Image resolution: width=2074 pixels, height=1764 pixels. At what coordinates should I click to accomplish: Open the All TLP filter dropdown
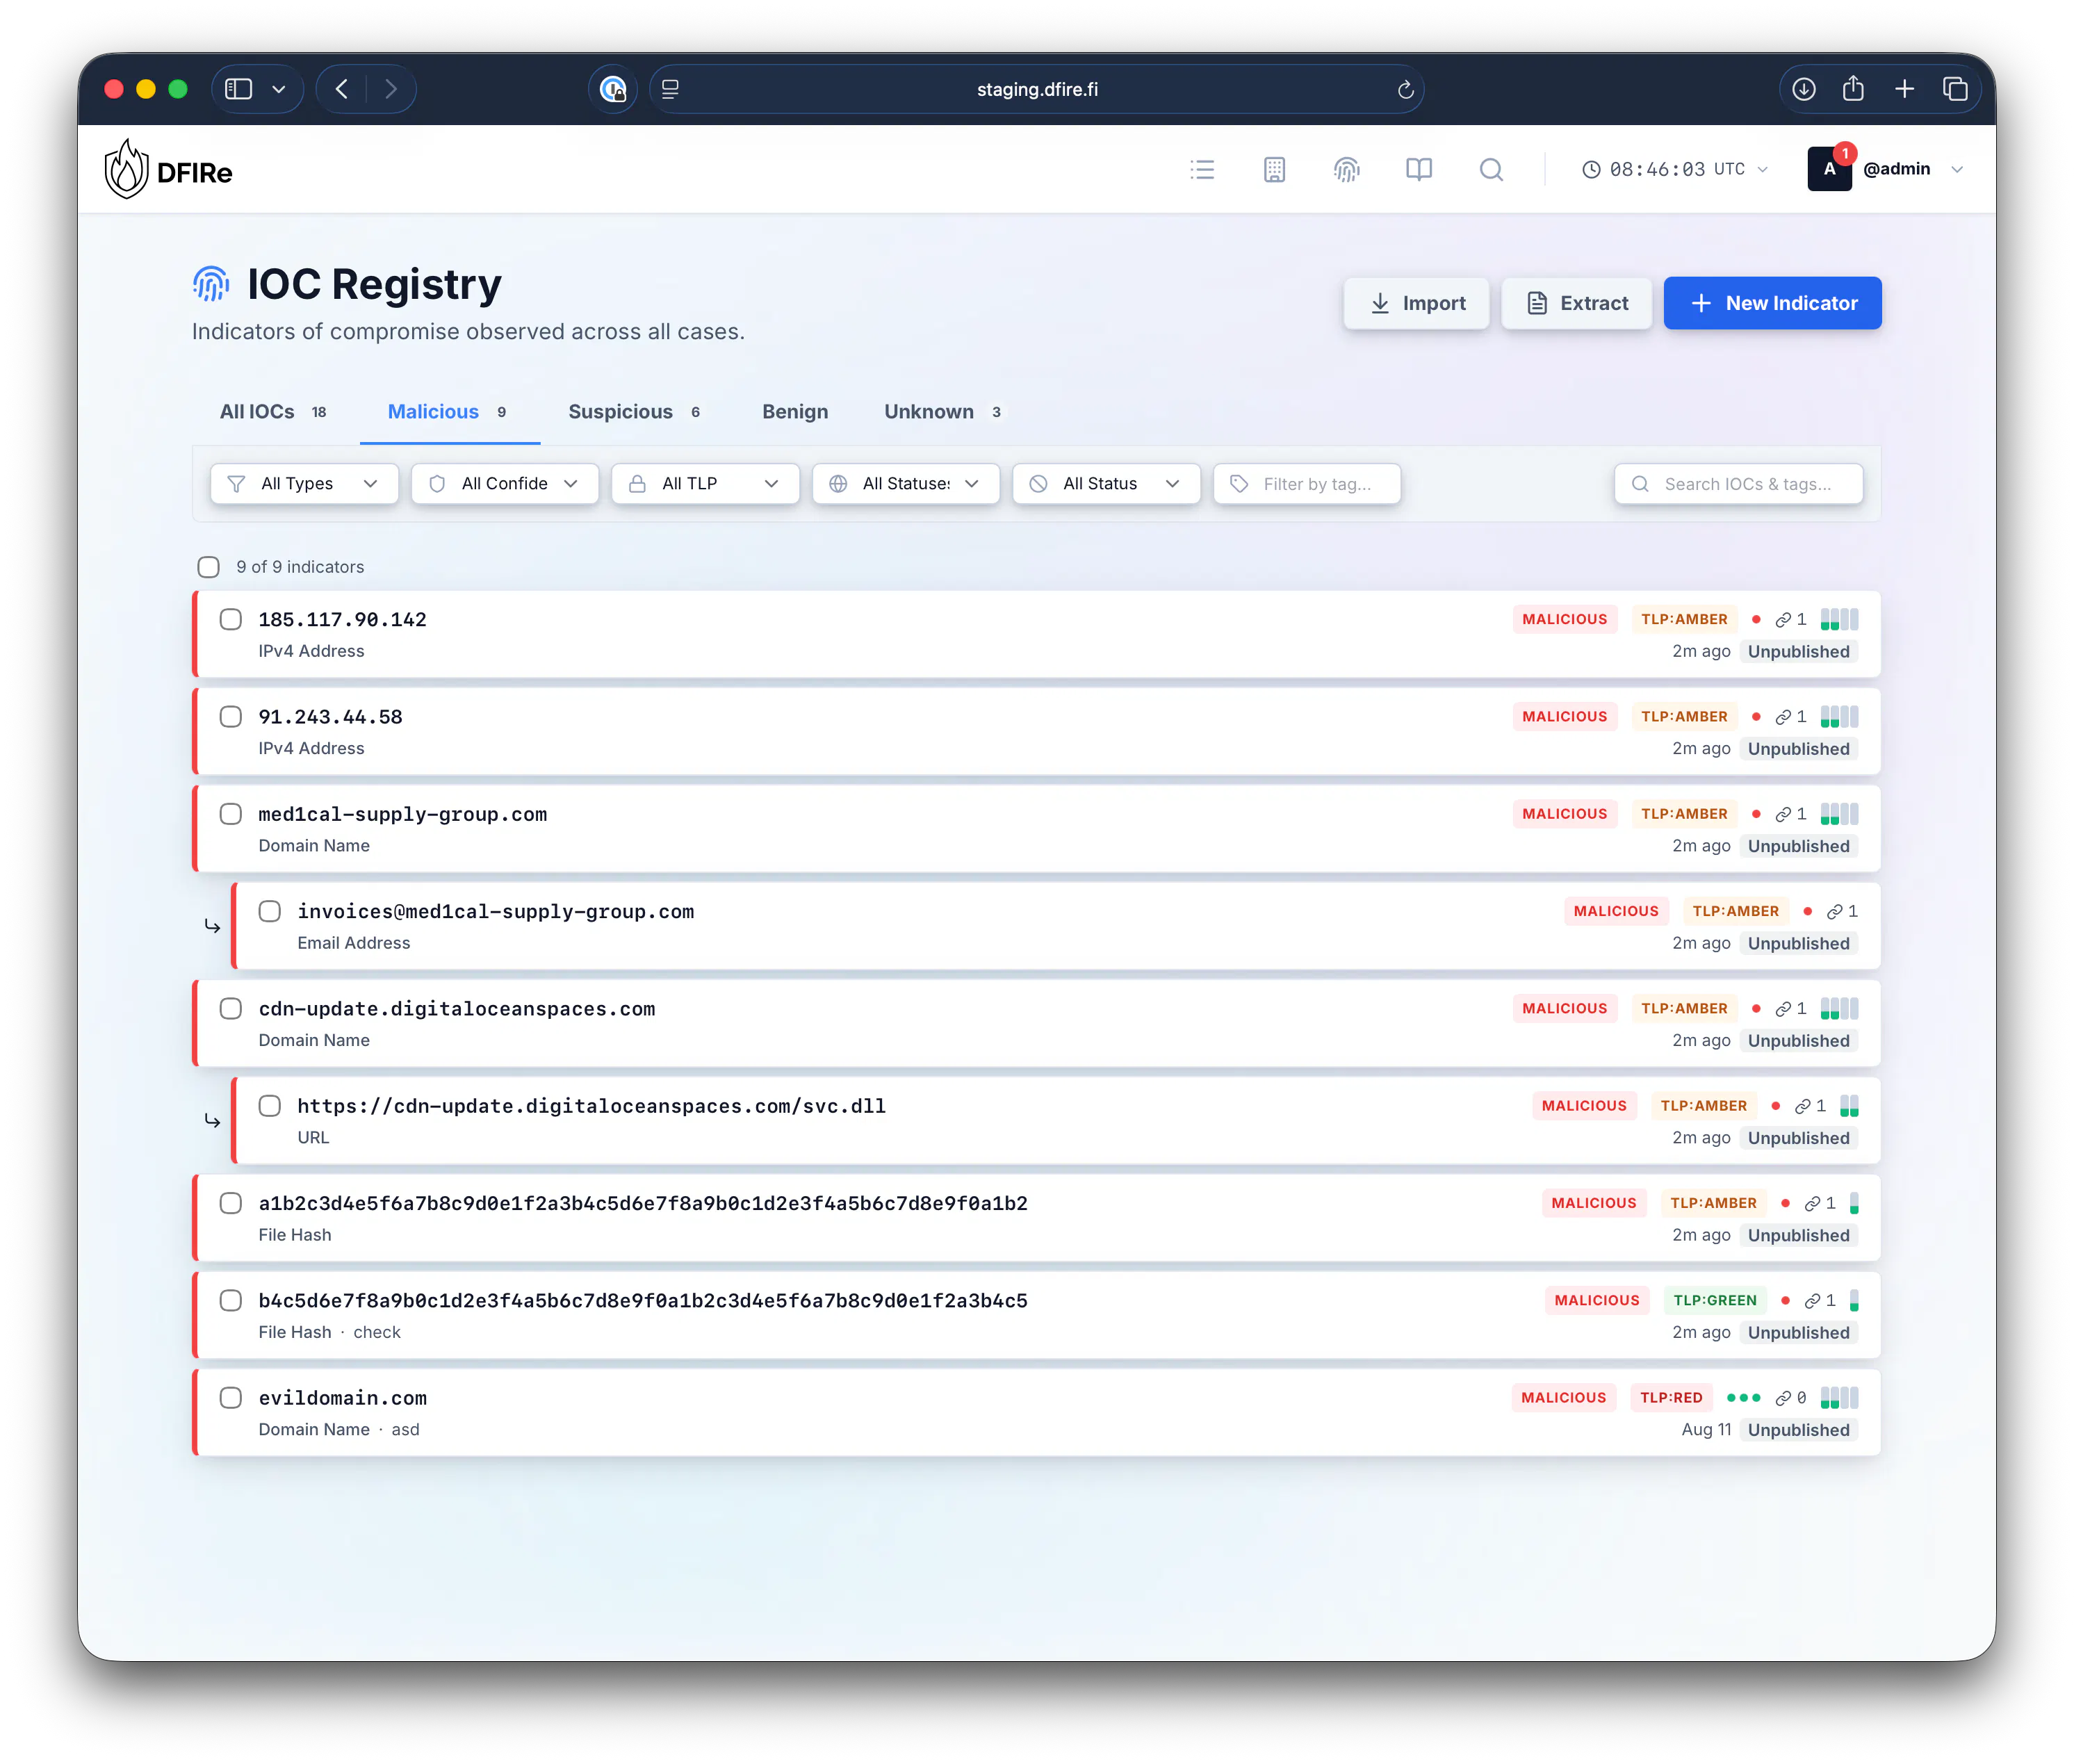[x=705, y=484]
